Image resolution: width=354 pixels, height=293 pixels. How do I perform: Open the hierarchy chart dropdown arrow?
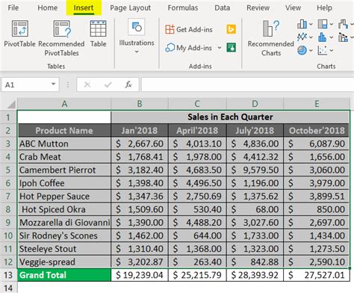(332, 24)
